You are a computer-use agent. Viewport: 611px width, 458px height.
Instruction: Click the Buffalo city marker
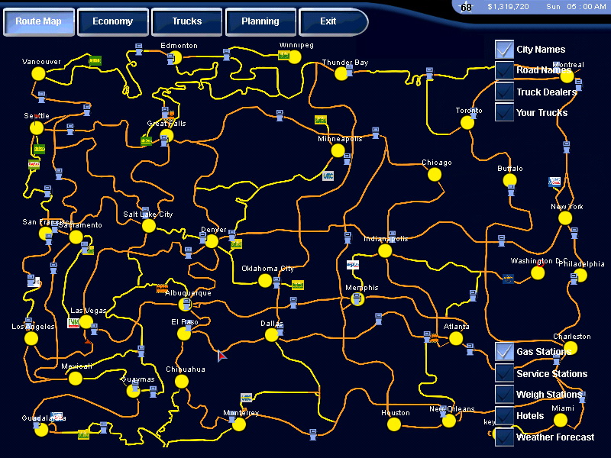509,180
